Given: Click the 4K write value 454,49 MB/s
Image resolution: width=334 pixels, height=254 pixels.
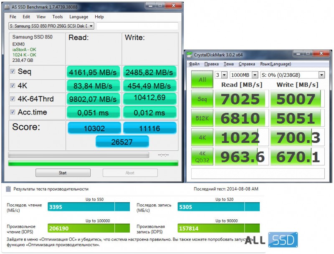Looking at the screenshot, I should tap(149, 86).
